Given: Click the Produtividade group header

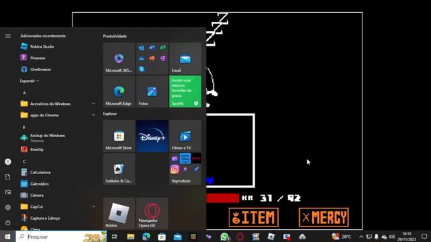Looking at the screenshot, I should point(115,36).
